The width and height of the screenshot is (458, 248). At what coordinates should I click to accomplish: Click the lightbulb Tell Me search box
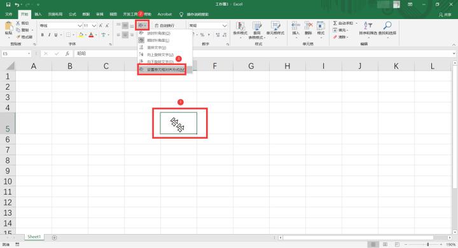click(194, 15)
